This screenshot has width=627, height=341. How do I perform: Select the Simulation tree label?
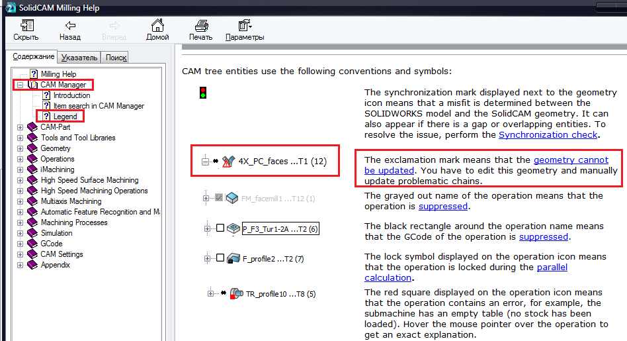click(x=56, y=233)
